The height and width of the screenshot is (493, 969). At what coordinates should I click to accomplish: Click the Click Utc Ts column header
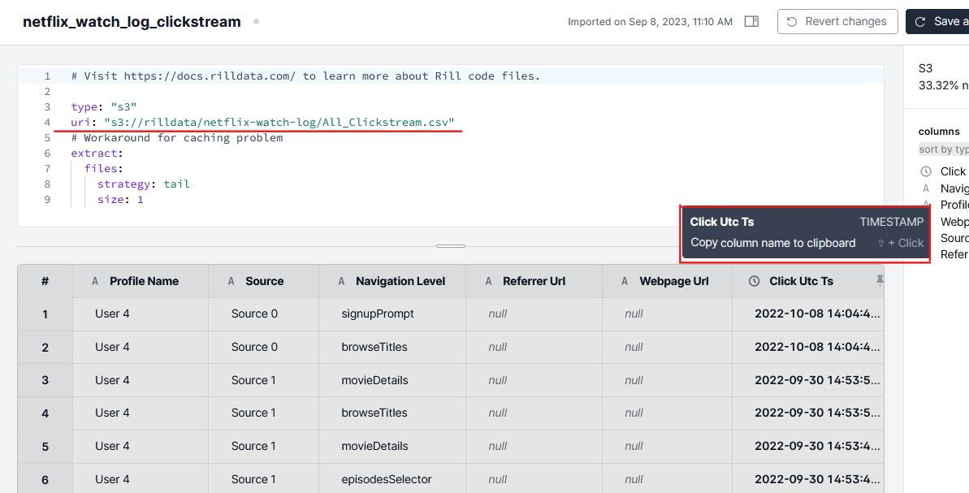coord(807,281)
